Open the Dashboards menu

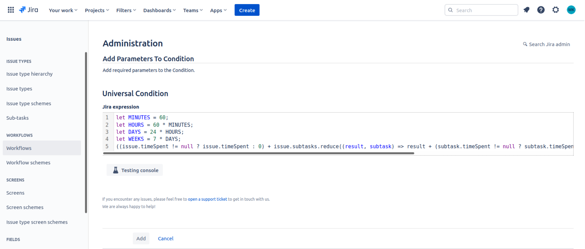click(x=159, y=10)
